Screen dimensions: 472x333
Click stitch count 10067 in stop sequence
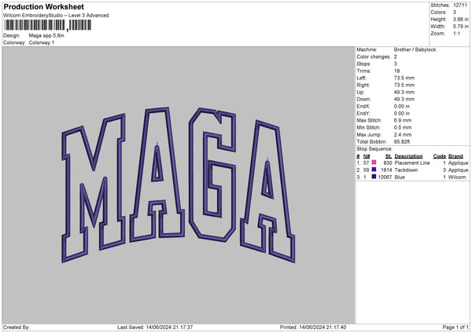[x=385, y=177]
